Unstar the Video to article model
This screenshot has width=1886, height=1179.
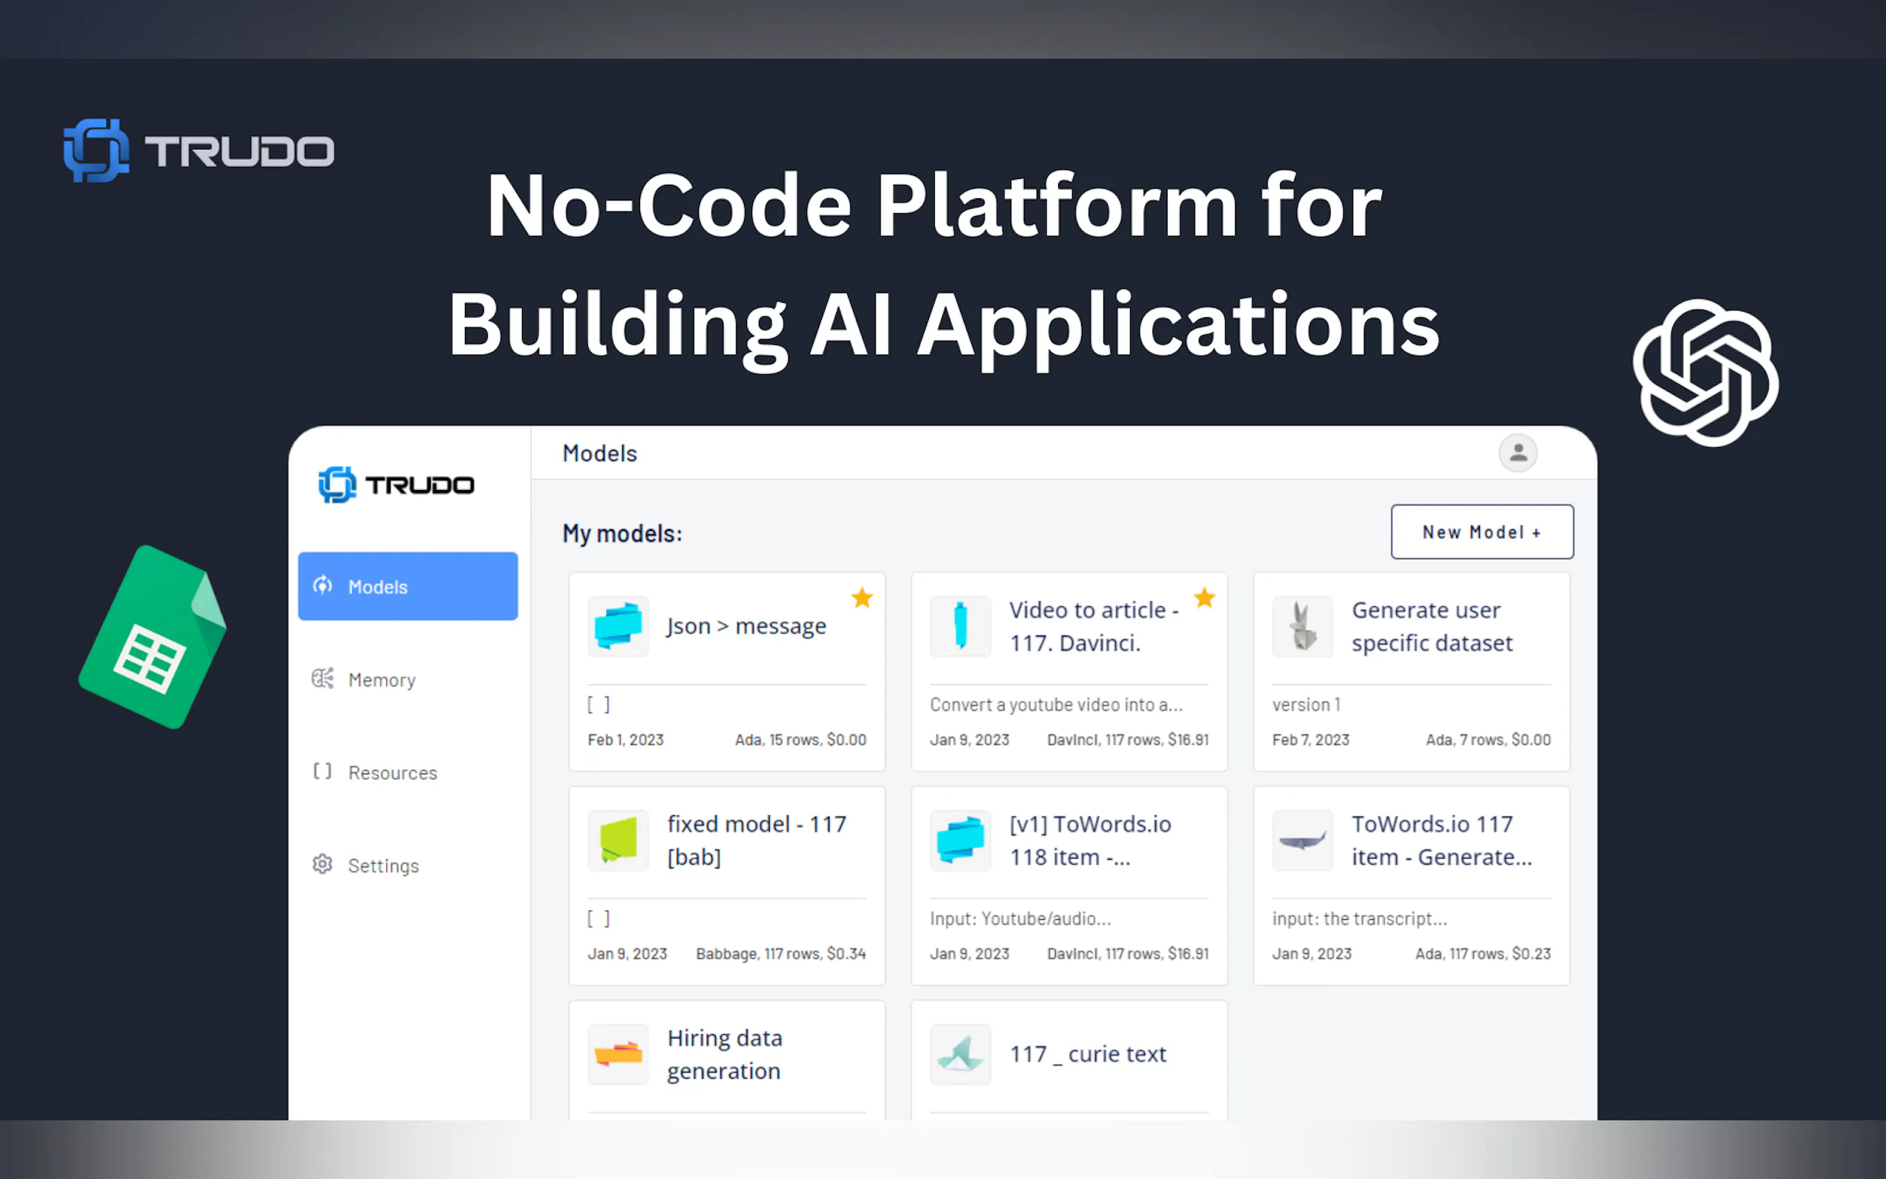point(1204,598)
